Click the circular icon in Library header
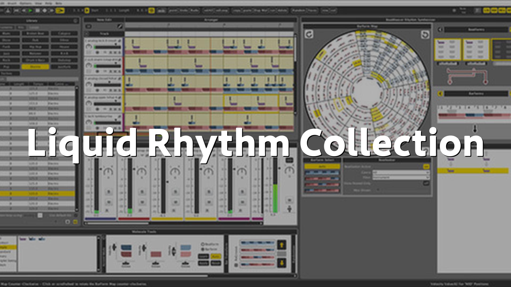Image resolution: width=511 pixels, height=287 pixels. 75,21
